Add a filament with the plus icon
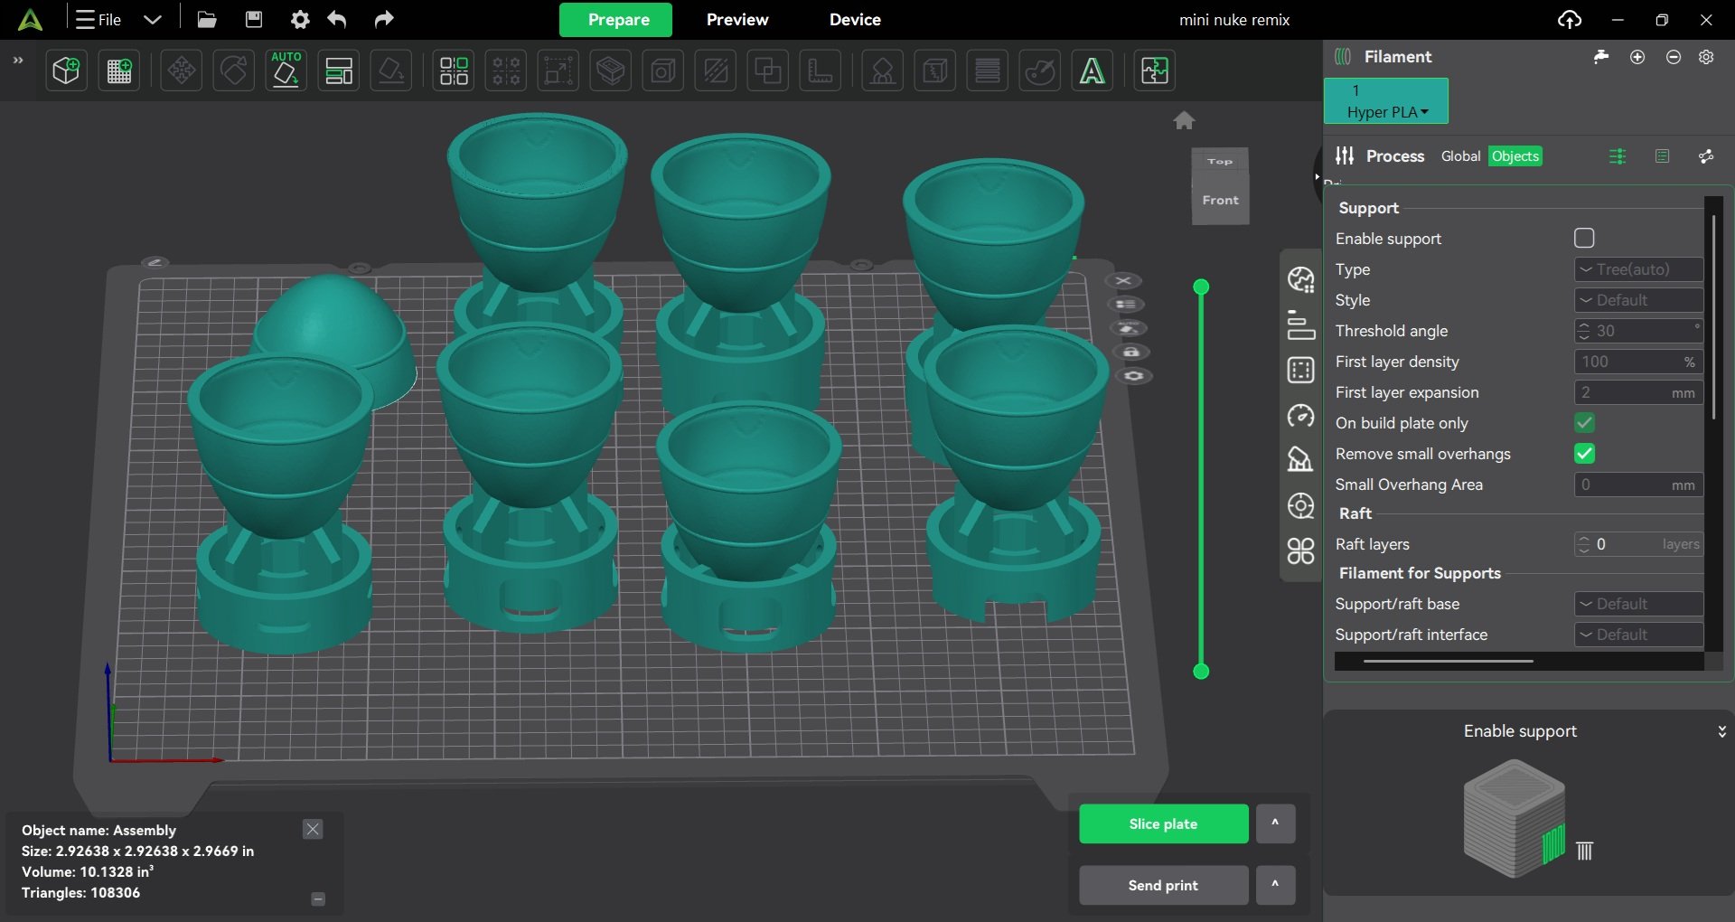Viewport: 1735px width, 922px height. pyautogui.click(x=1637, y=57)
